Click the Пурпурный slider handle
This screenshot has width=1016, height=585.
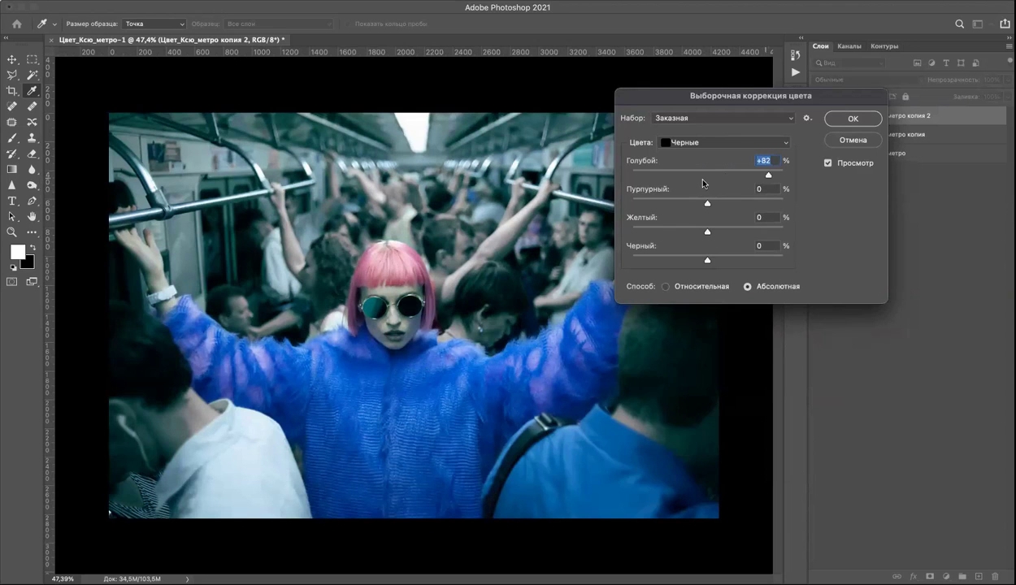(x=707, y=203)
